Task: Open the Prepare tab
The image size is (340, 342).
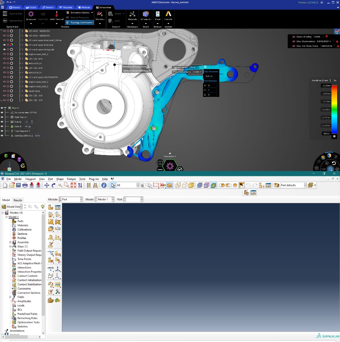Action: pos(84,7)
